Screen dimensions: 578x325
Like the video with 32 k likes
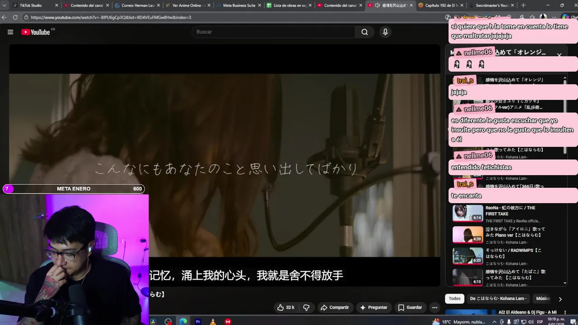point(285,307)
